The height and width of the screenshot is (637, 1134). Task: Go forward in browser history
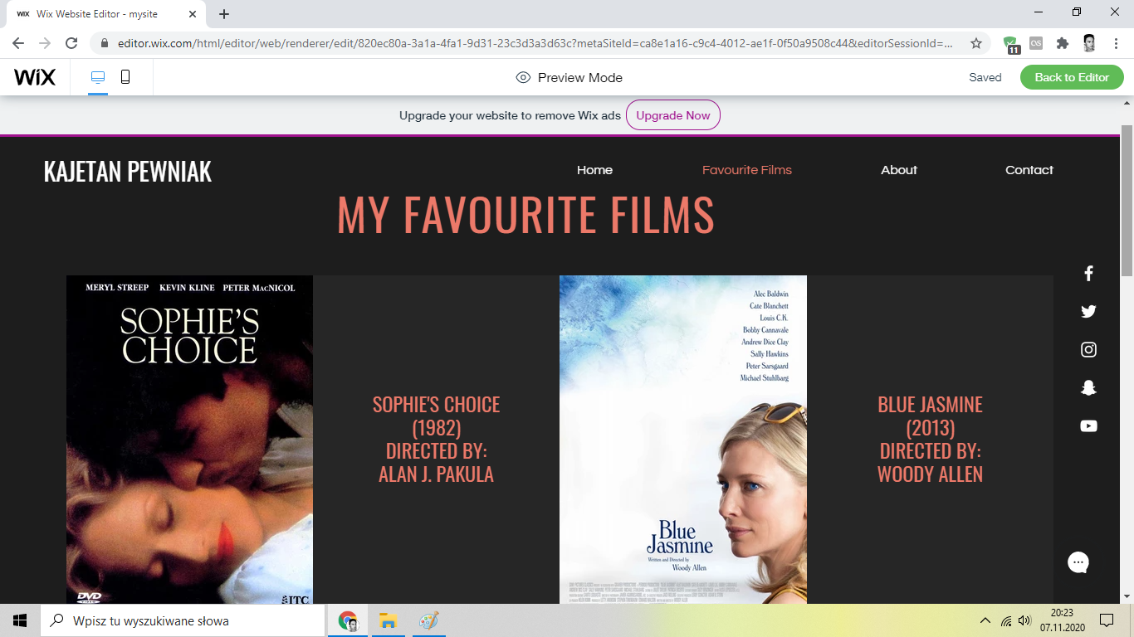coord(45,43)
